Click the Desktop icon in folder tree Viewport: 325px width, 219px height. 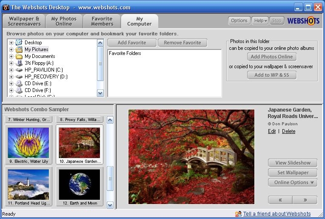click(19, 42)
